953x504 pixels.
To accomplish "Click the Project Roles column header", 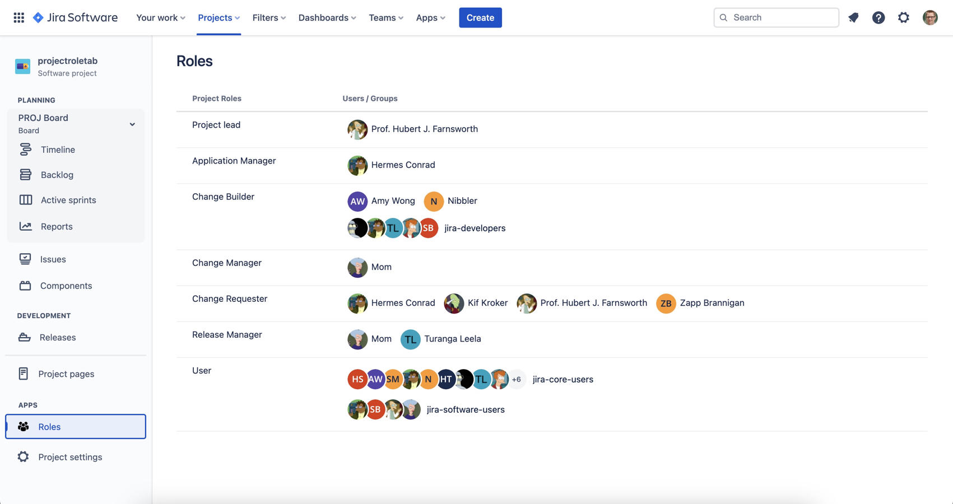I will (217, 99).
